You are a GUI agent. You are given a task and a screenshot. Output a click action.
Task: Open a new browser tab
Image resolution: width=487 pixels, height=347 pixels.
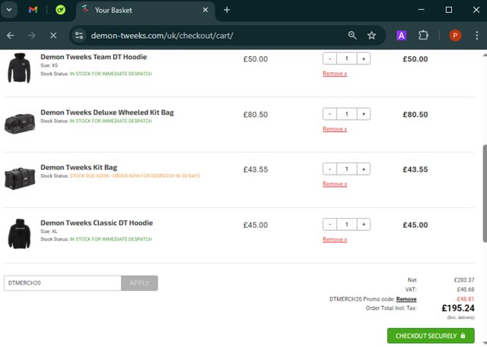click(x=227, y=10)
